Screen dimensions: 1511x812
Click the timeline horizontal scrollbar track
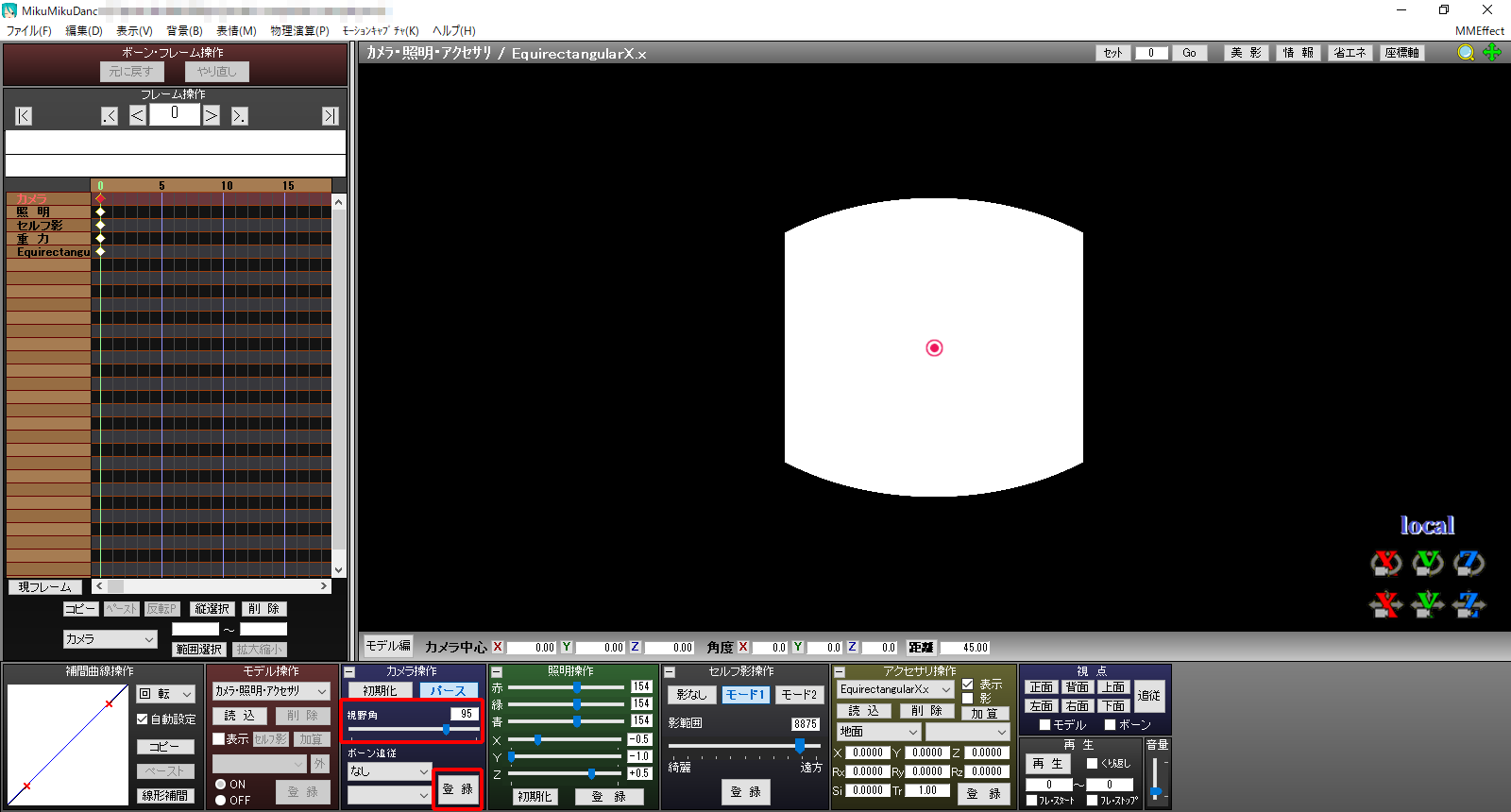[212, 586]
